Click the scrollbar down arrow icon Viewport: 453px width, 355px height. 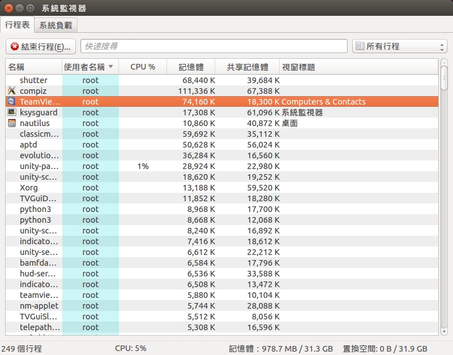click(x=443, y=332)
